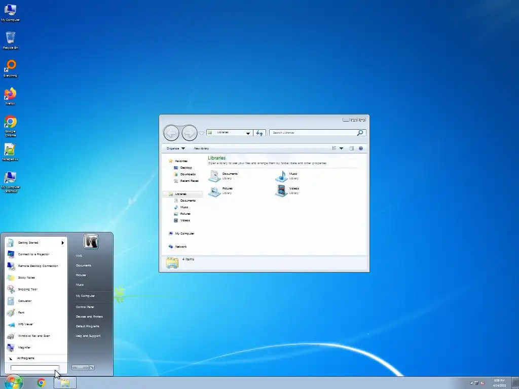Image resolution: width=519 pixels, height=389 pixels.
Task: Click the magnifier icon in search box
Action: (x=360, y=133)
